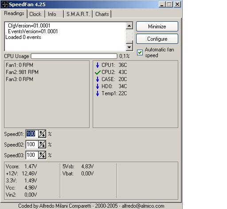Screen dimensions: 227x209
Task: Click the 'Vin2: 0,00V' voltage reading
Action: click(x=21, y=195)
